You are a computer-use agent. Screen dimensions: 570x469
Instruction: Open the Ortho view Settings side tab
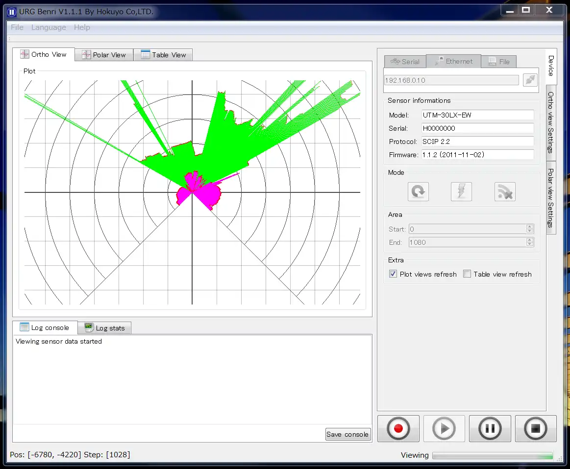551,123
